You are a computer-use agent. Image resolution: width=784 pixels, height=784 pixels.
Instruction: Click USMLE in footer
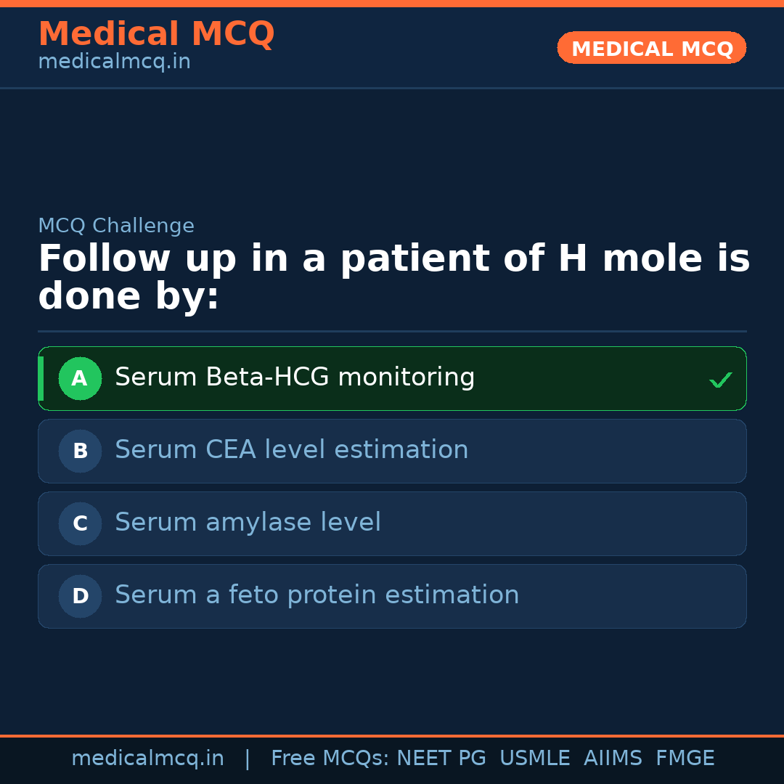pos(534,759)
